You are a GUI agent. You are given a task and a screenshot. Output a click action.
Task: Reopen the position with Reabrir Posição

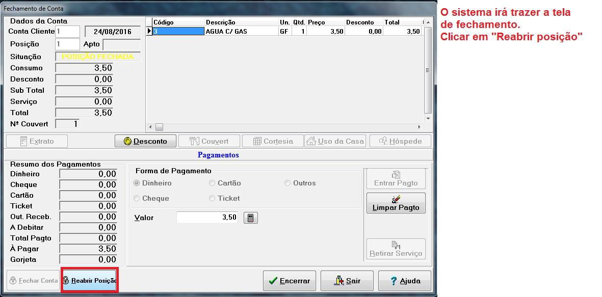[x=90, y=281]
